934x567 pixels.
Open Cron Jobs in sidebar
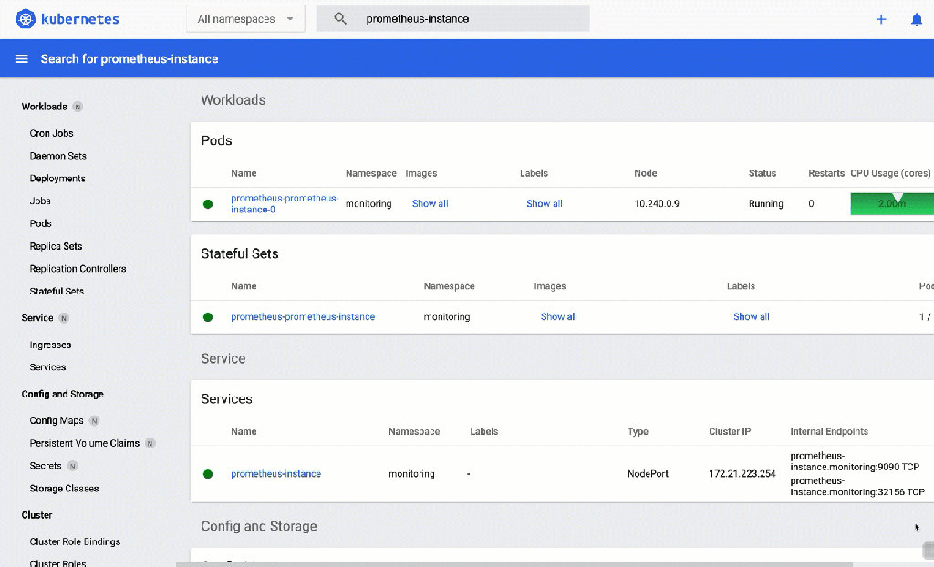51,133
